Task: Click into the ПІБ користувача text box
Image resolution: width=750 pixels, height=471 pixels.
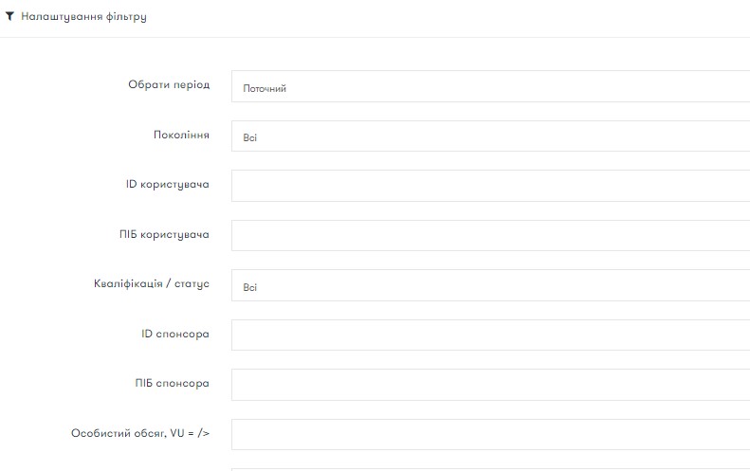Action: [491, 236]
